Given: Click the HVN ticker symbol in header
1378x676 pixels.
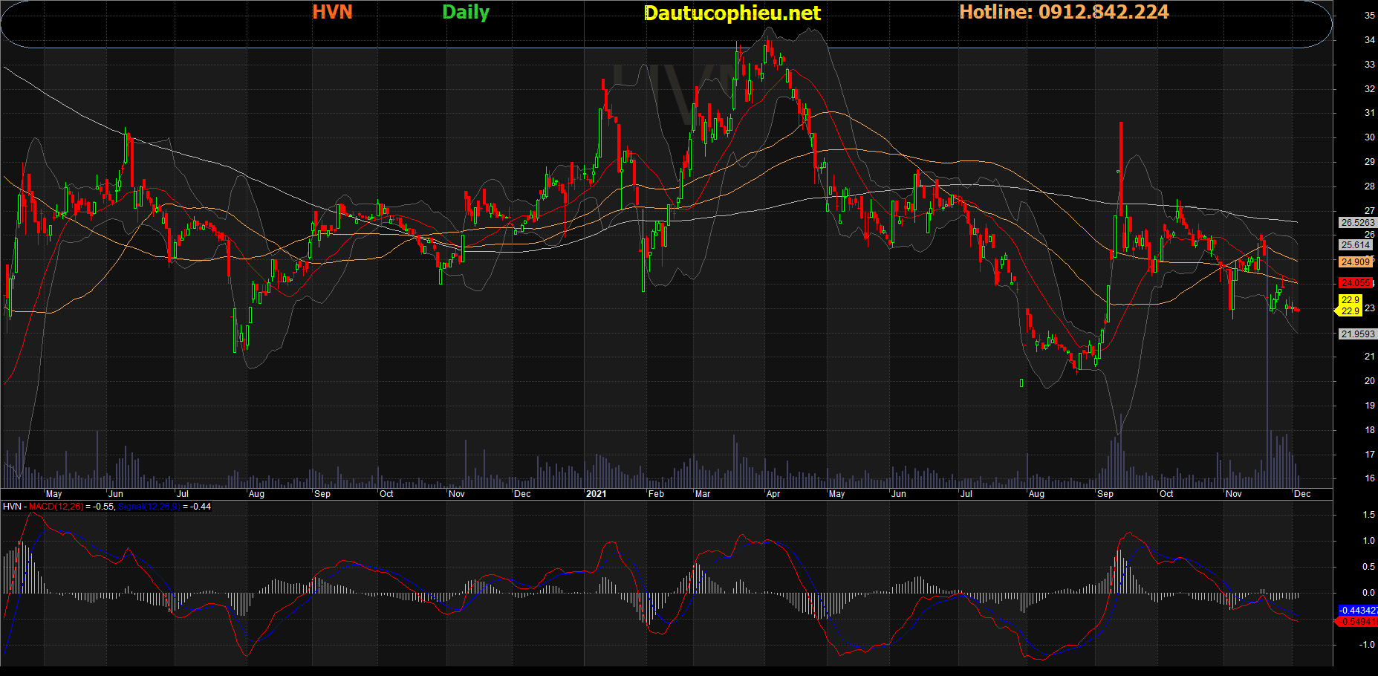Looking at the screenshot, I should (x=332, y=13).
